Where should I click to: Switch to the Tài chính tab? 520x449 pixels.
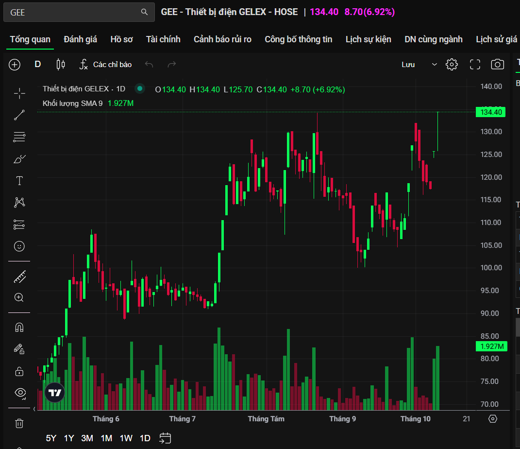[x=163, y=39]
